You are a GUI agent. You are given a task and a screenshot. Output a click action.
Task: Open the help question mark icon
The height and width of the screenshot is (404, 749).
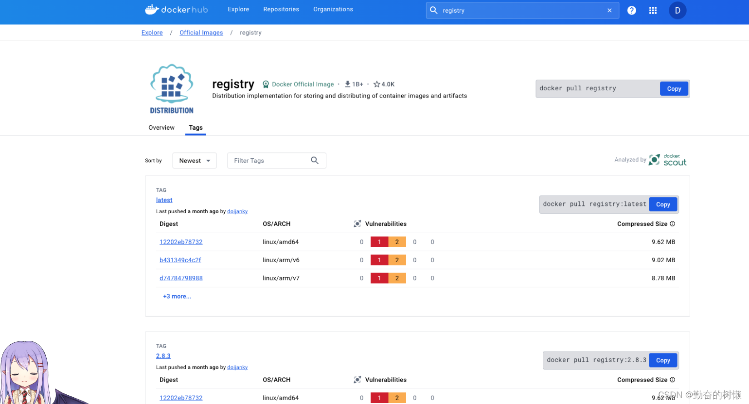pos(631,10)
